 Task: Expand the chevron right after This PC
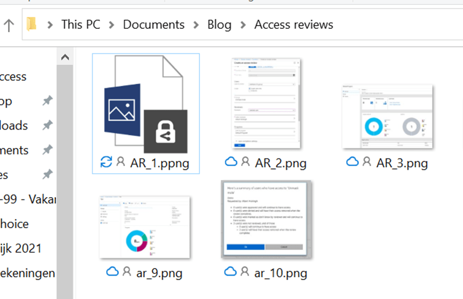(111, 25)
